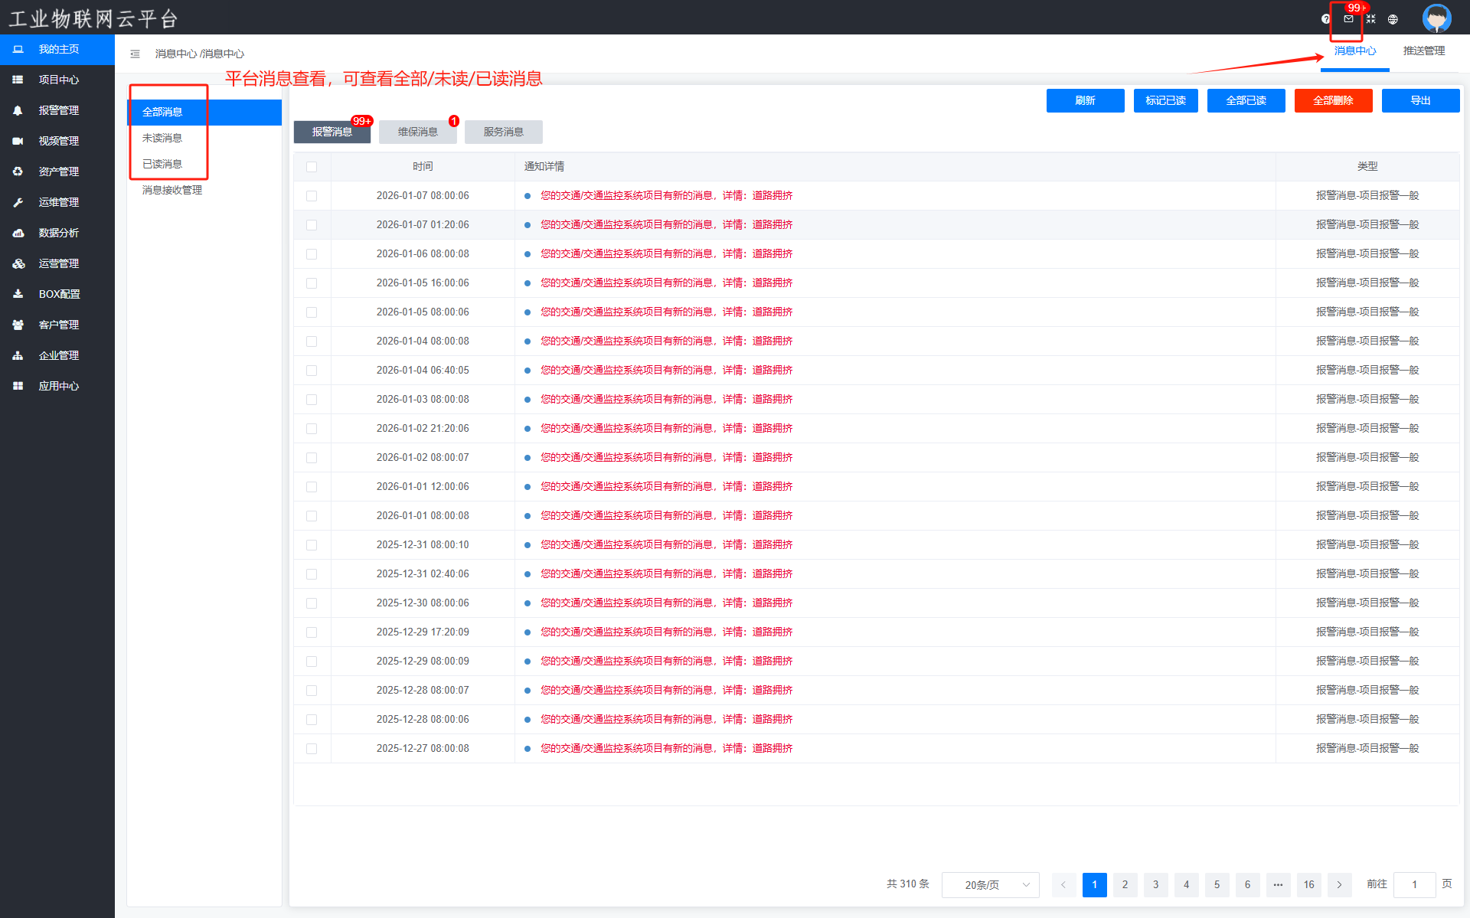The height and width of the screenshot is (918, 1470).
Task: Open 报警管理 via bell icon in sidebar
Action: coord(18,110)
